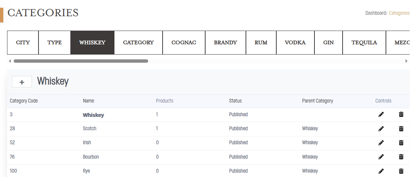
Task: Click the Scotch name cell
Action: tap(89, 129)
